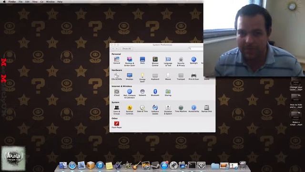
Task: Launch iPhoto from the Dock
Action: tap(146, 165)
